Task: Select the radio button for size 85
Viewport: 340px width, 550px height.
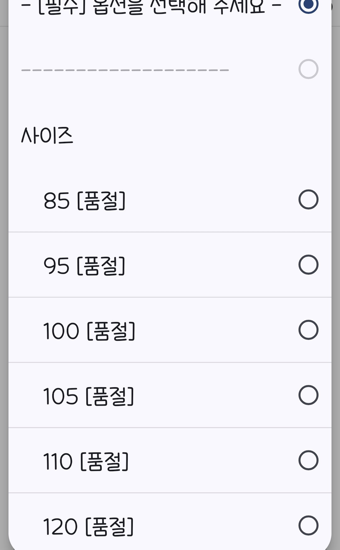Action: 308,199
